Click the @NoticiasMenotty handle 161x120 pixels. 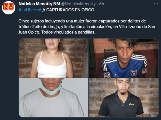(78, 4)
